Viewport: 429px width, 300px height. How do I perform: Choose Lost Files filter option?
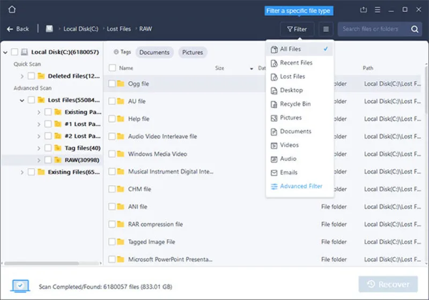[299, 77]
